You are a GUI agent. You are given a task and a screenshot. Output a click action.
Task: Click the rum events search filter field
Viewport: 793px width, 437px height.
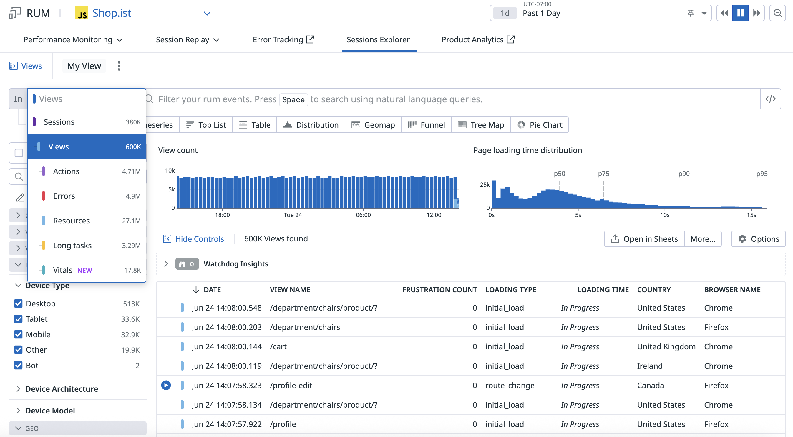click(x=452, y=99)
